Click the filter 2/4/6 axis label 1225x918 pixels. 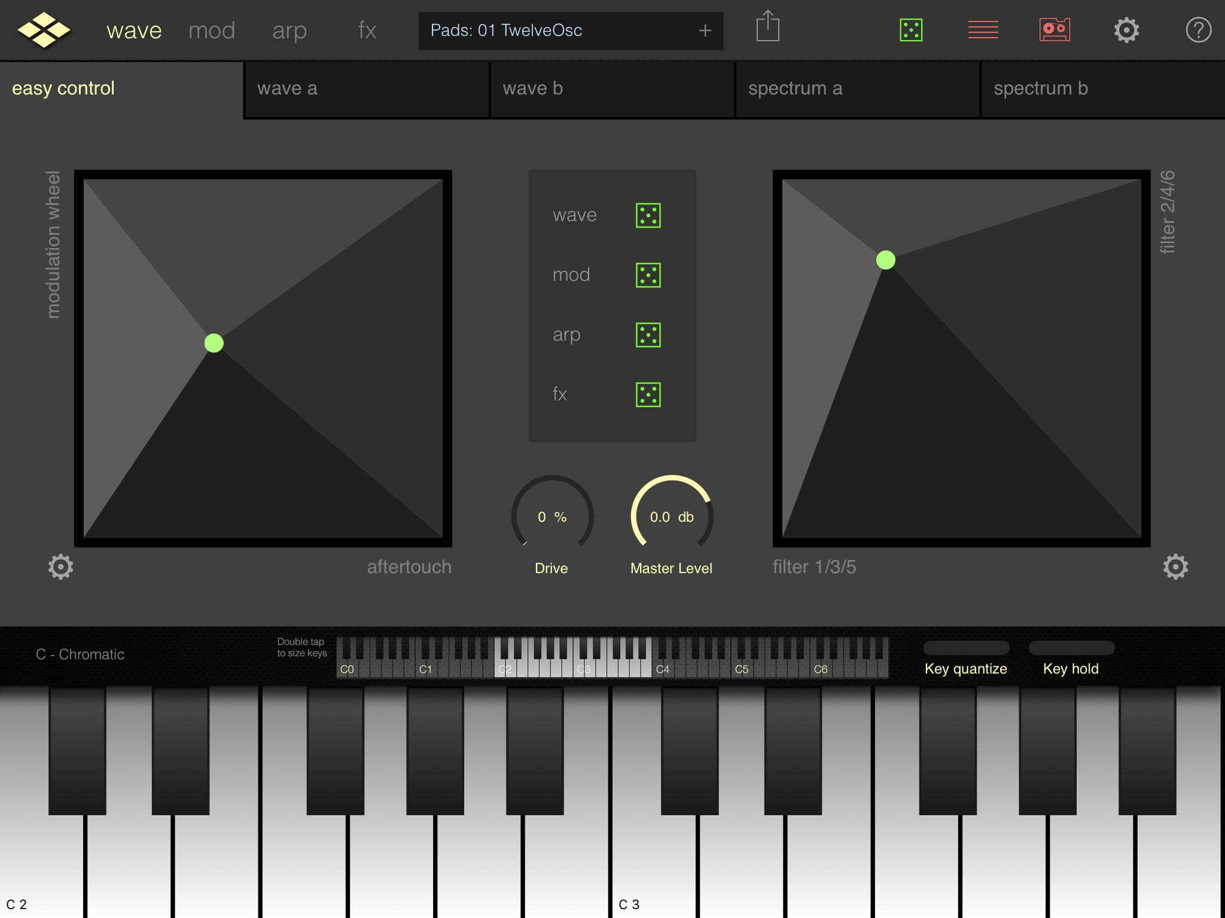tap(1167, 212)
